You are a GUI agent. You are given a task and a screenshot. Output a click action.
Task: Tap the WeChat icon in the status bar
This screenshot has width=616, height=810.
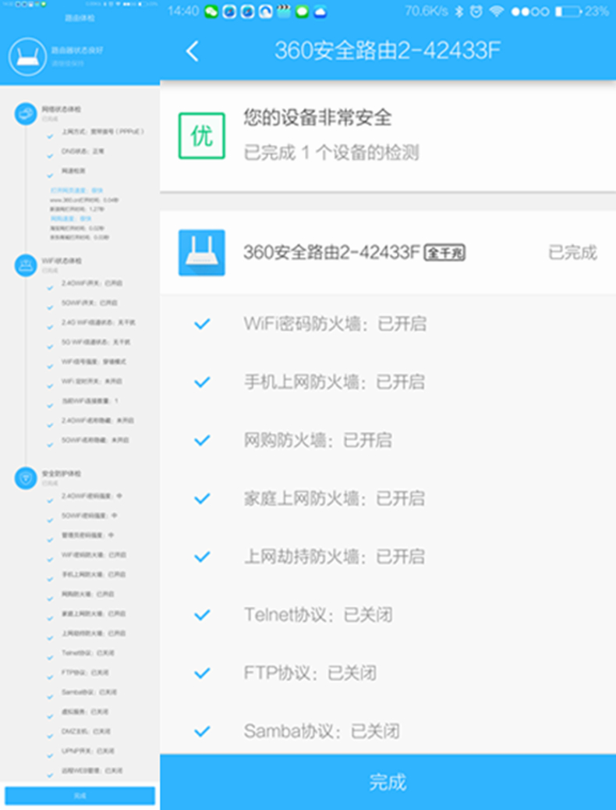click(x=211, y=11)
